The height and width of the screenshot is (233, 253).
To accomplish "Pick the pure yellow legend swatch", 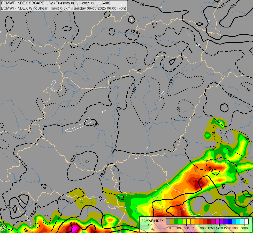I will click(188, 222).
